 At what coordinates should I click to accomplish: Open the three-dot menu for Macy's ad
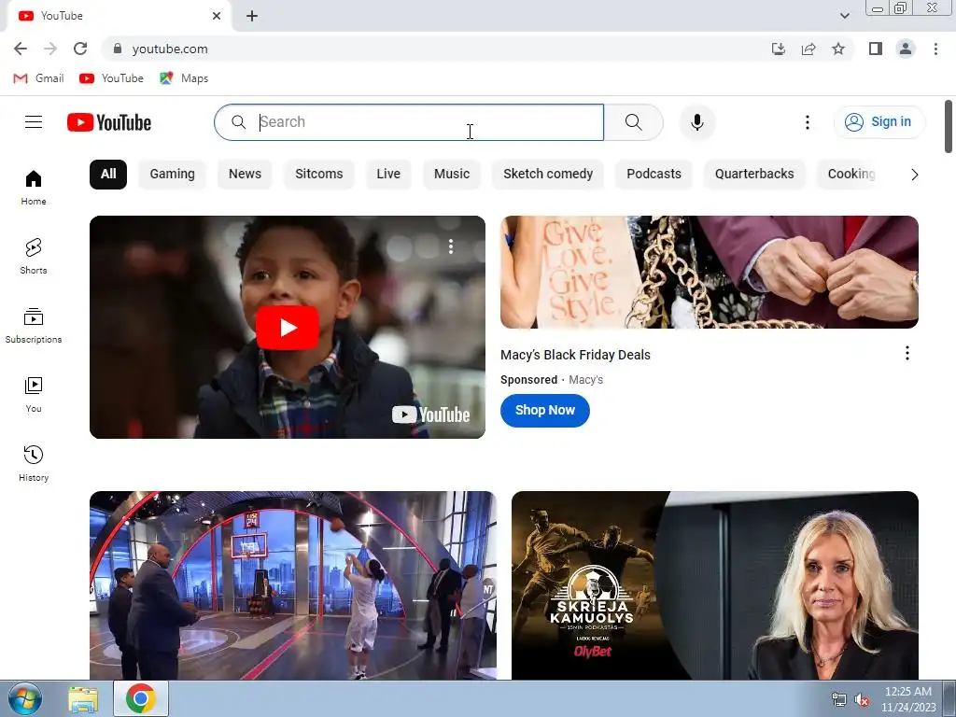coord(907,353)
